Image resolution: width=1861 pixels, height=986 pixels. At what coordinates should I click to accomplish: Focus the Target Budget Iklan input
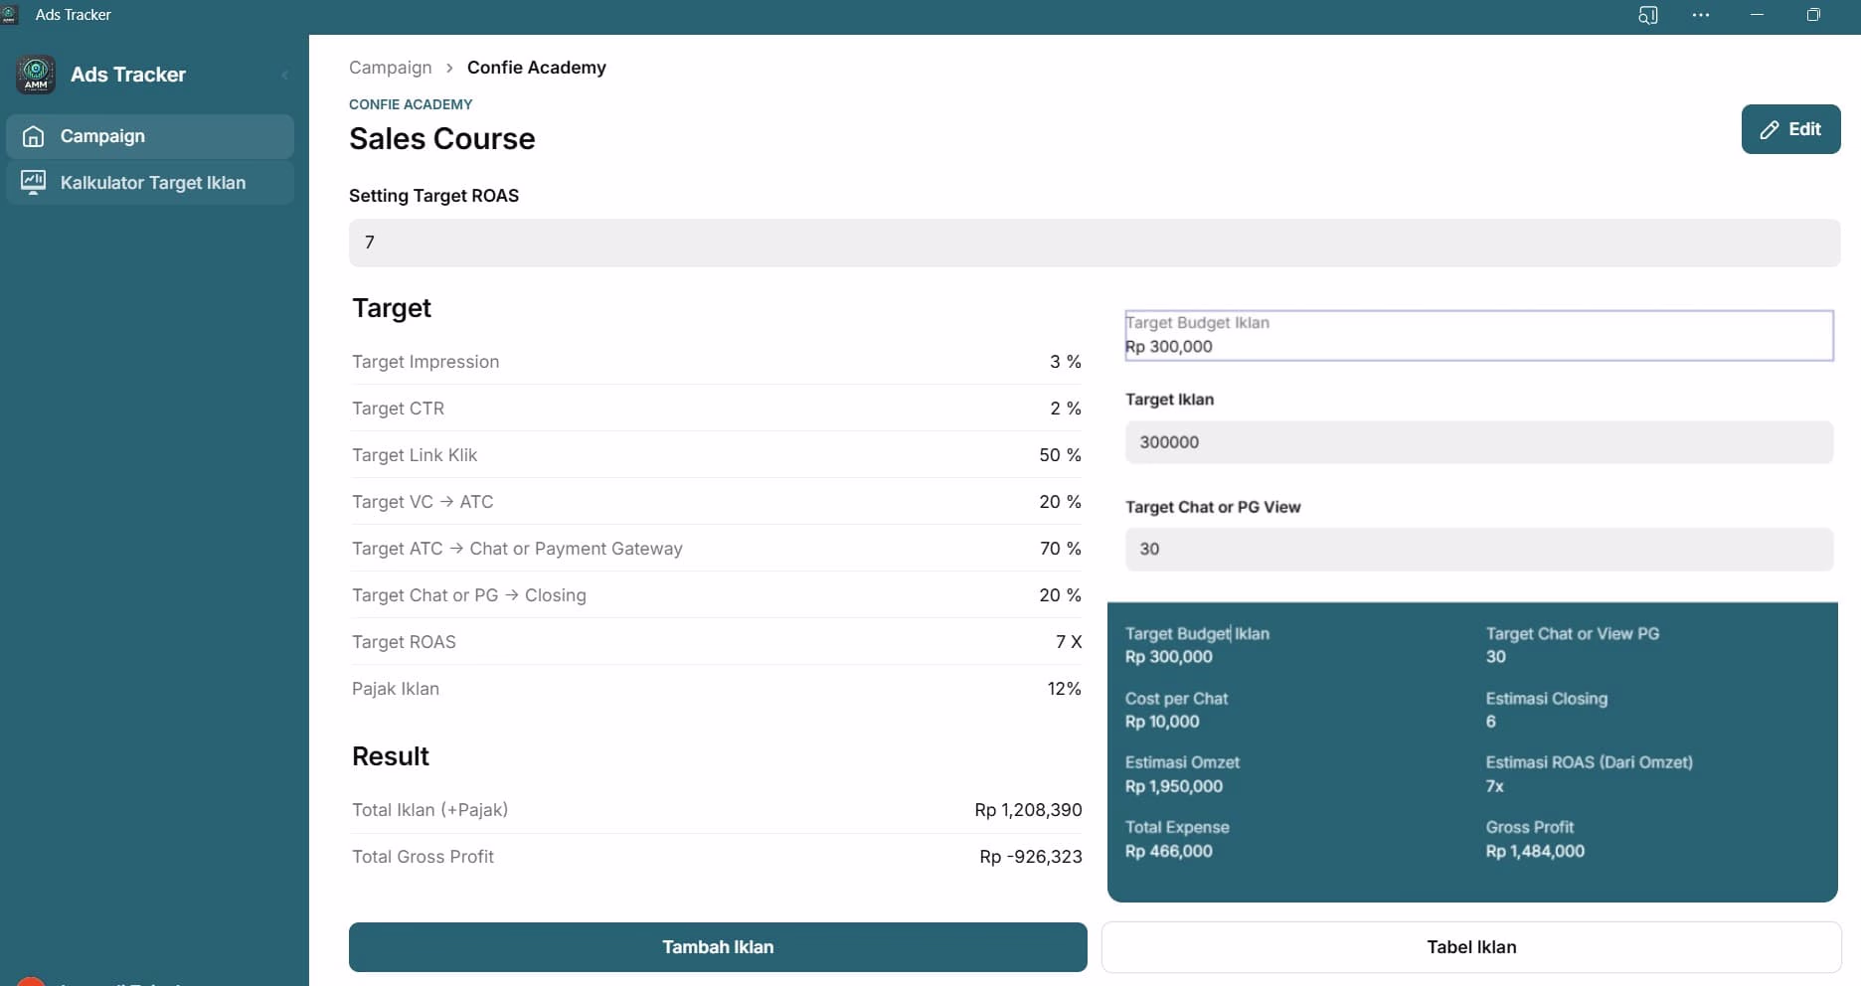(1478, 336)
